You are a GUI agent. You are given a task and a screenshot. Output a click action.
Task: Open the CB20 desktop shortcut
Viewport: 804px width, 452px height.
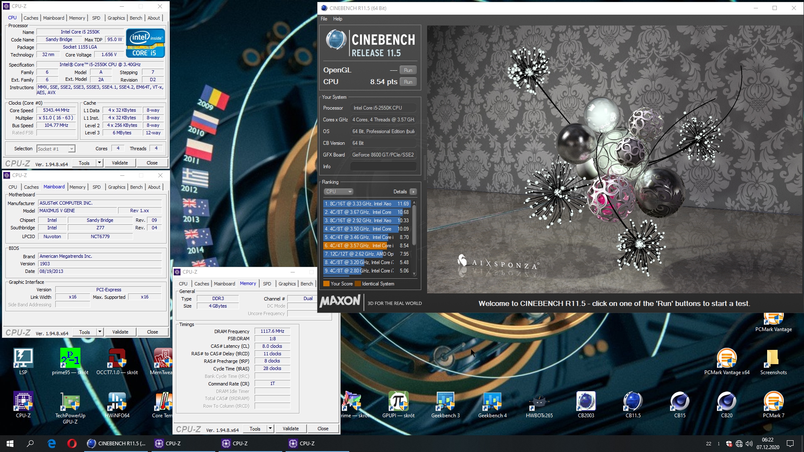coord(727,405)
